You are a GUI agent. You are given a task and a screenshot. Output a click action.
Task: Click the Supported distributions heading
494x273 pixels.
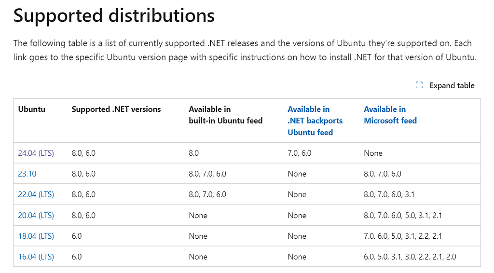point(114,15)
